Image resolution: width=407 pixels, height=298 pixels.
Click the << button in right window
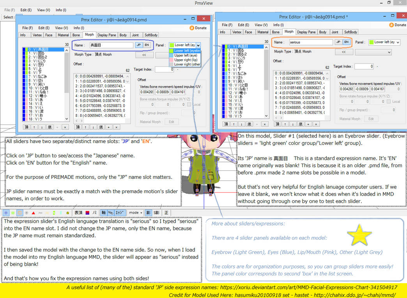[344, 52]
